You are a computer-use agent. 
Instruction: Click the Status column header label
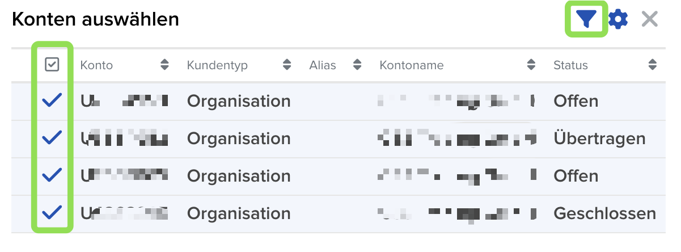coord(570,65)
